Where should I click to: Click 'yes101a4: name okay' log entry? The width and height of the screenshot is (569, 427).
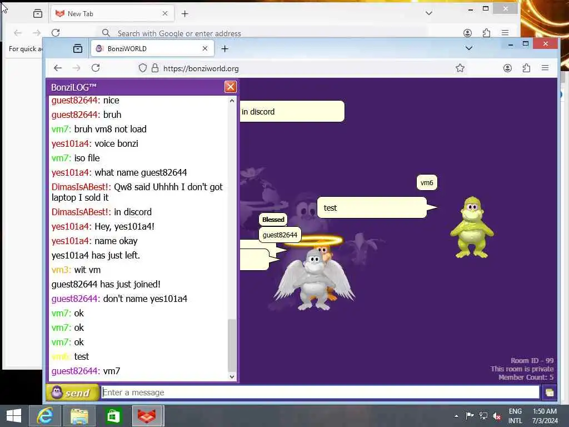[x=94, y=241]
